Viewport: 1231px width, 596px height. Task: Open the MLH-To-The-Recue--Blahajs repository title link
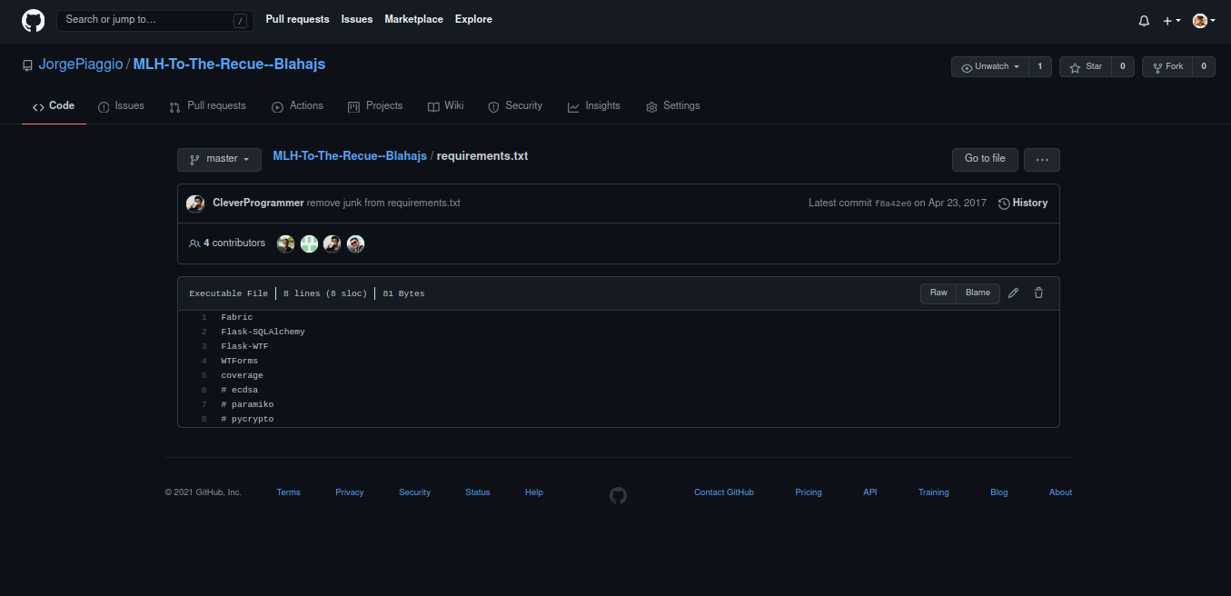[229, 65]
